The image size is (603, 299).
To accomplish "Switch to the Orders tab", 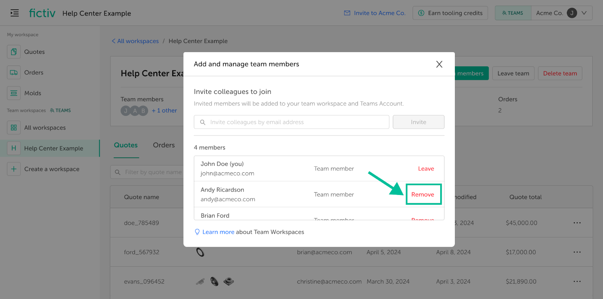I will point(164,145).
